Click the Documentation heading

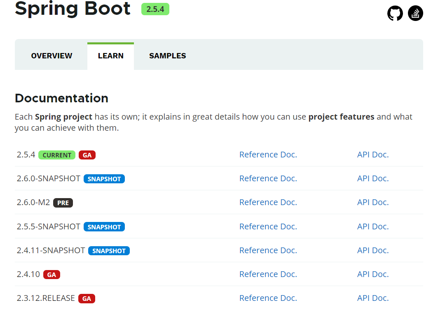[61, 98]
